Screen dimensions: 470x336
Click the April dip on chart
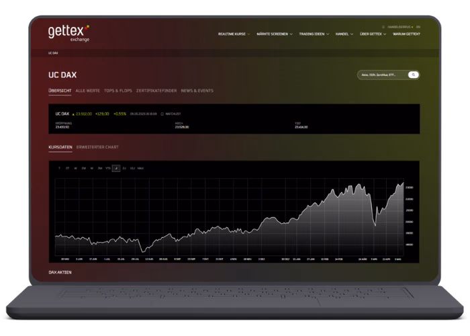click(x=375, y=224)
